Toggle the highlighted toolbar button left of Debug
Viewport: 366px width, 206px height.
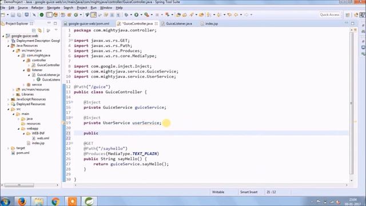pyautogui.click(x=49, y=15)
